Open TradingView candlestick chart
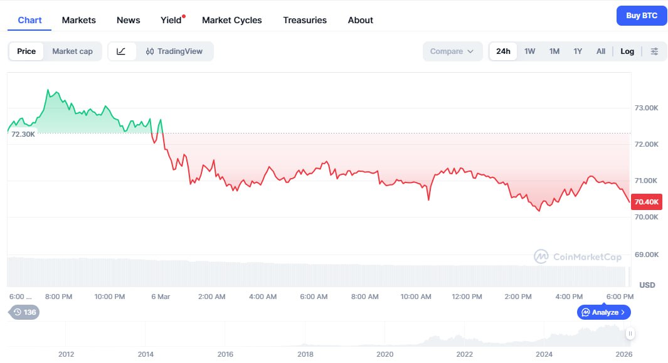668x363 pixels. (174, 51)
